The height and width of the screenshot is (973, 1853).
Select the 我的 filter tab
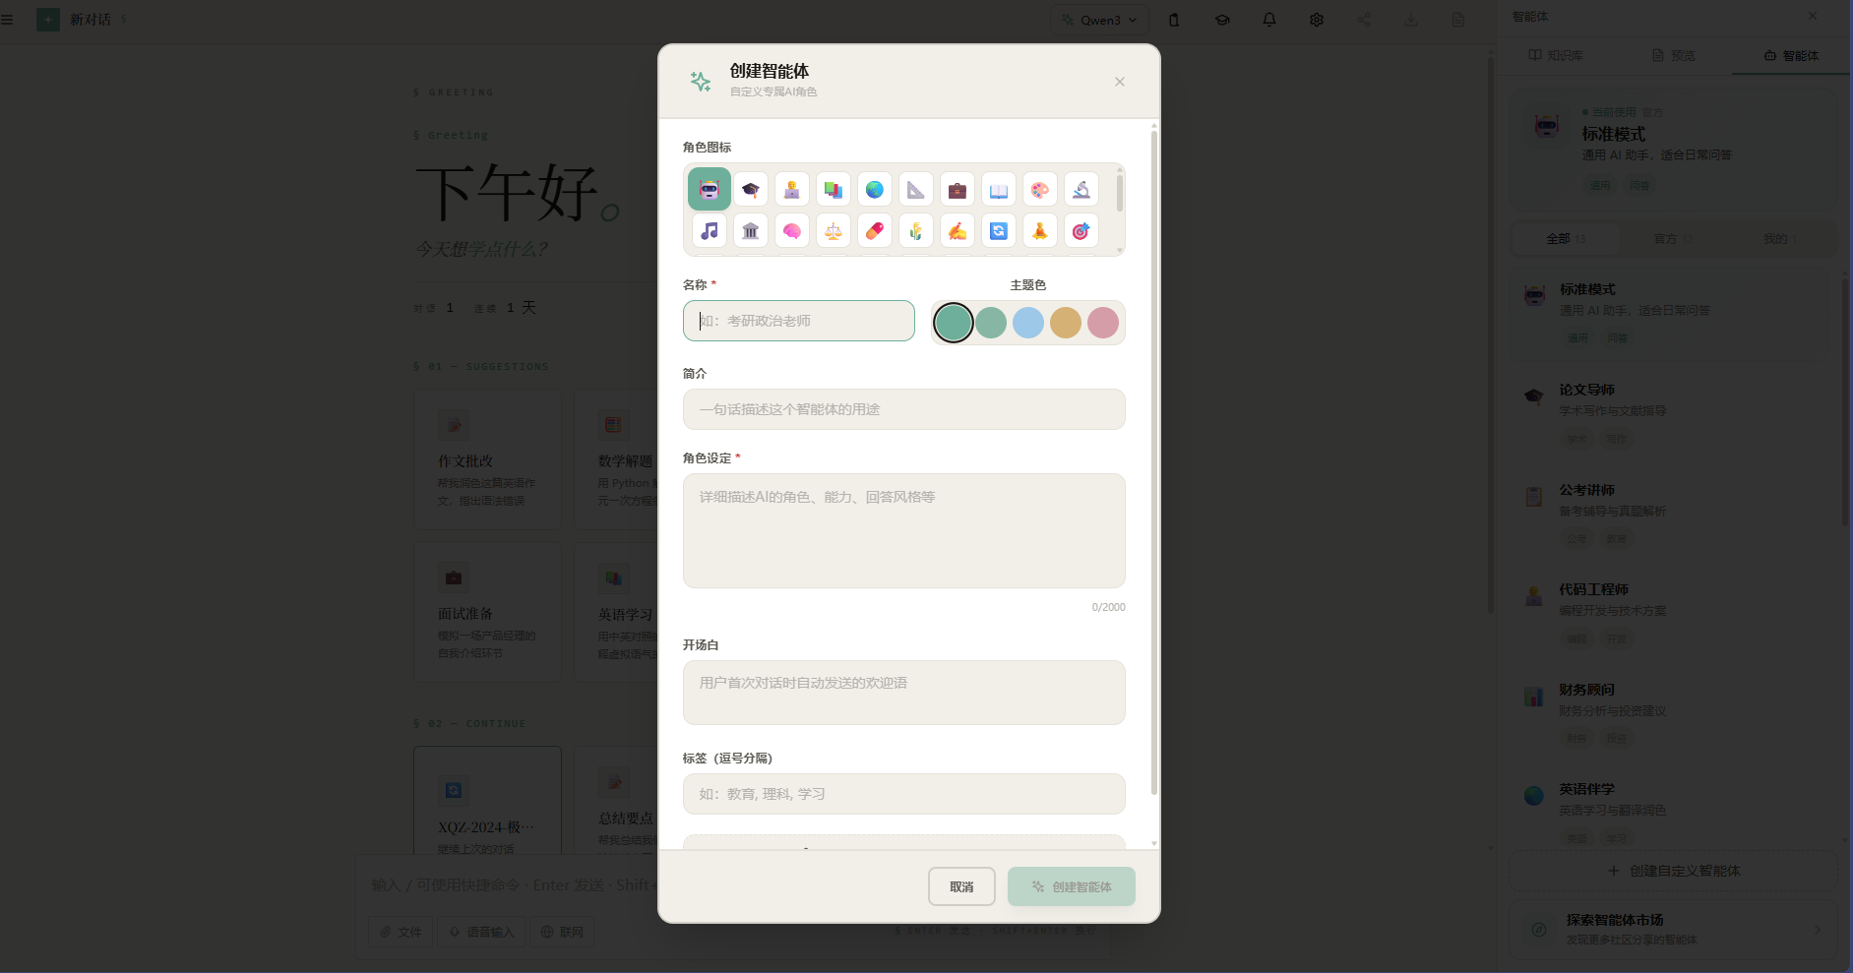coord(1781,239)
